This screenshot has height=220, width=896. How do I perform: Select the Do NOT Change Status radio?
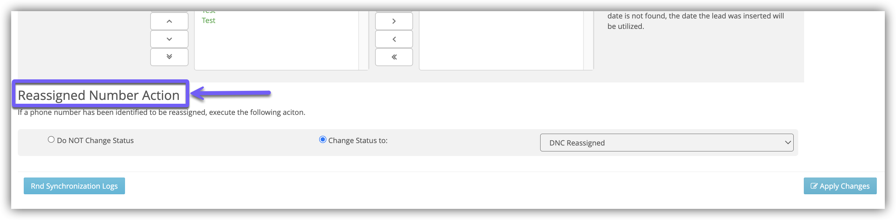point(51,140)
